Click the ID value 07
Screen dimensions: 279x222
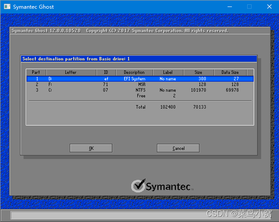(x=105, y=90)
